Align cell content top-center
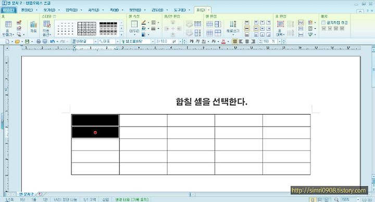The height and width of the screenshot is (202, 375). [262, 22]
